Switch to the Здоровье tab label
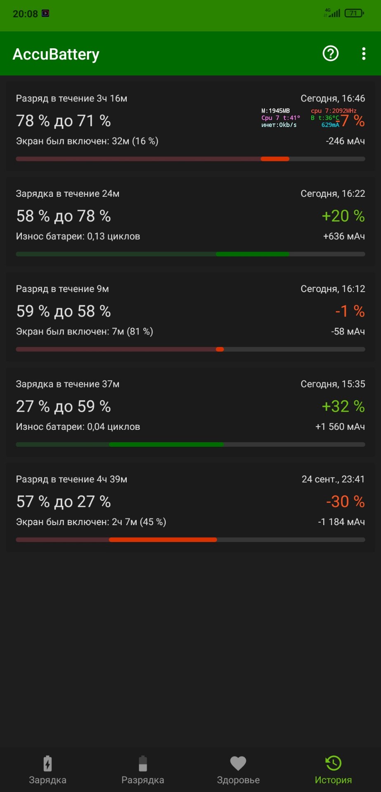Image resolution: width=381 pixels, height=792 pixels. [238, 780]
